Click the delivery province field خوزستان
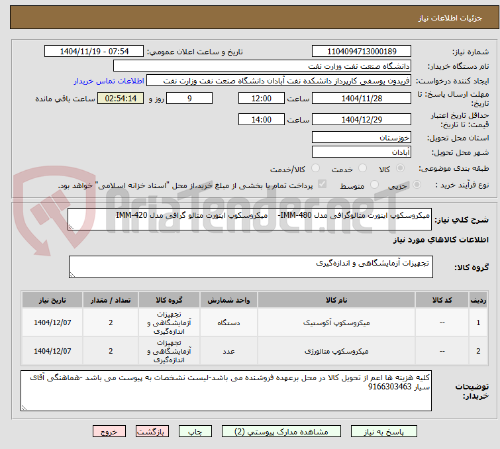 pos(362,138)
